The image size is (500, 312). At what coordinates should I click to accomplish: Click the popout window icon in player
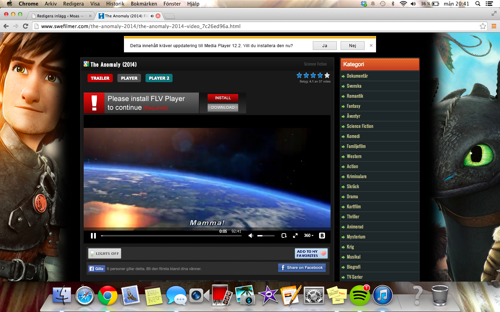(x=284, y=236)
